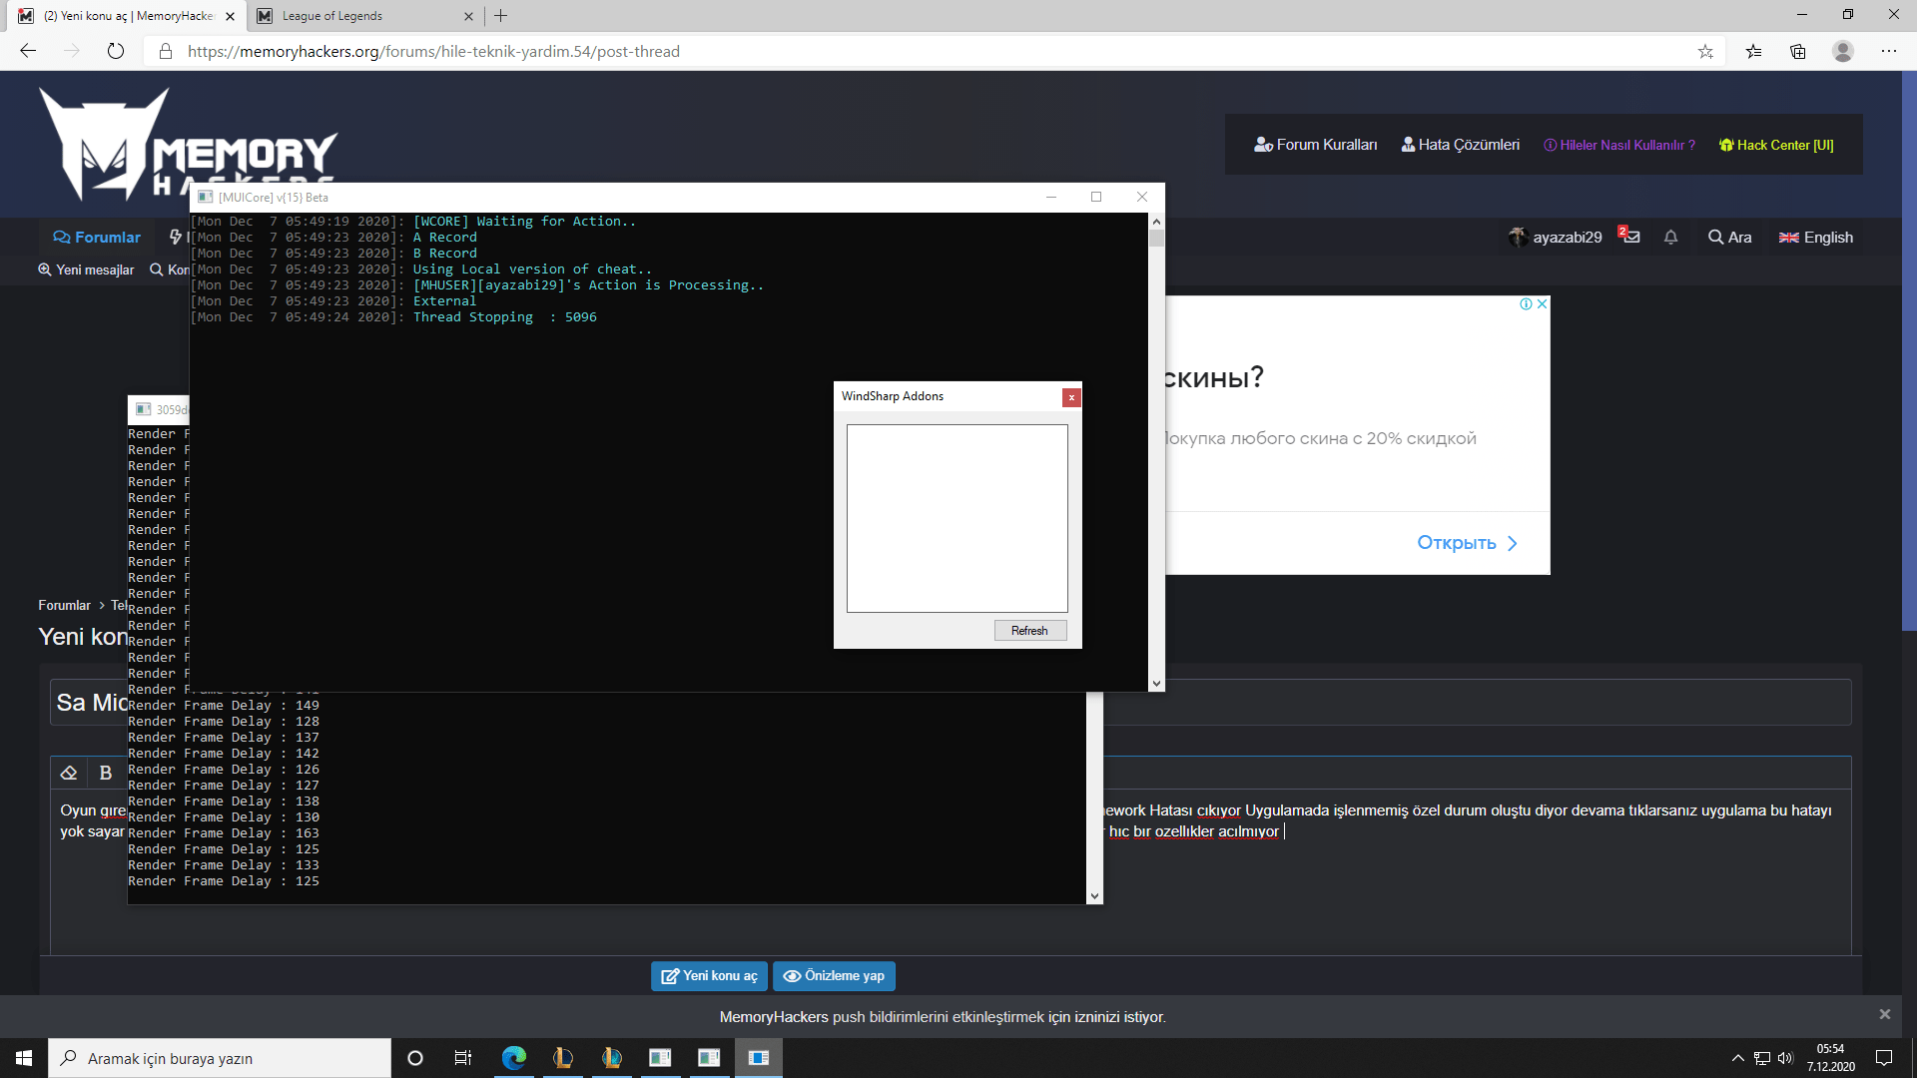Add page to favorites star icon
Image resolution: width=1917 pixels, height=1078 pixels.
1705,51
